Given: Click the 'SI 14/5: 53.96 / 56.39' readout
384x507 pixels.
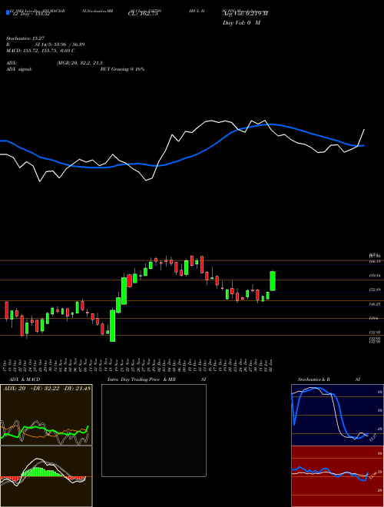Looking at the screenshot, I should point(60,45).
